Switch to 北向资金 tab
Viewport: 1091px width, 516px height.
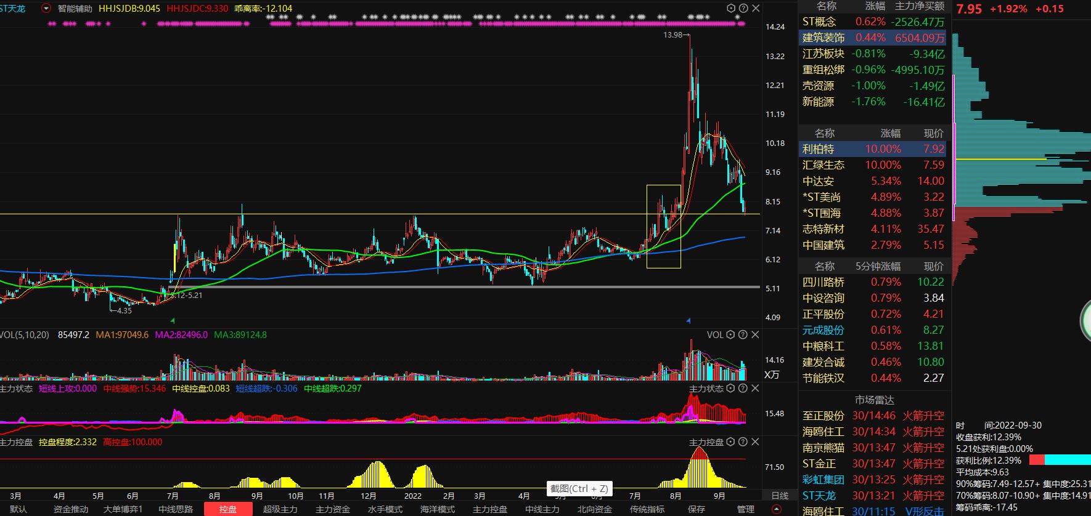595,509
